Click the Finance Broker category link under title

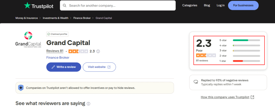[58, 57]
